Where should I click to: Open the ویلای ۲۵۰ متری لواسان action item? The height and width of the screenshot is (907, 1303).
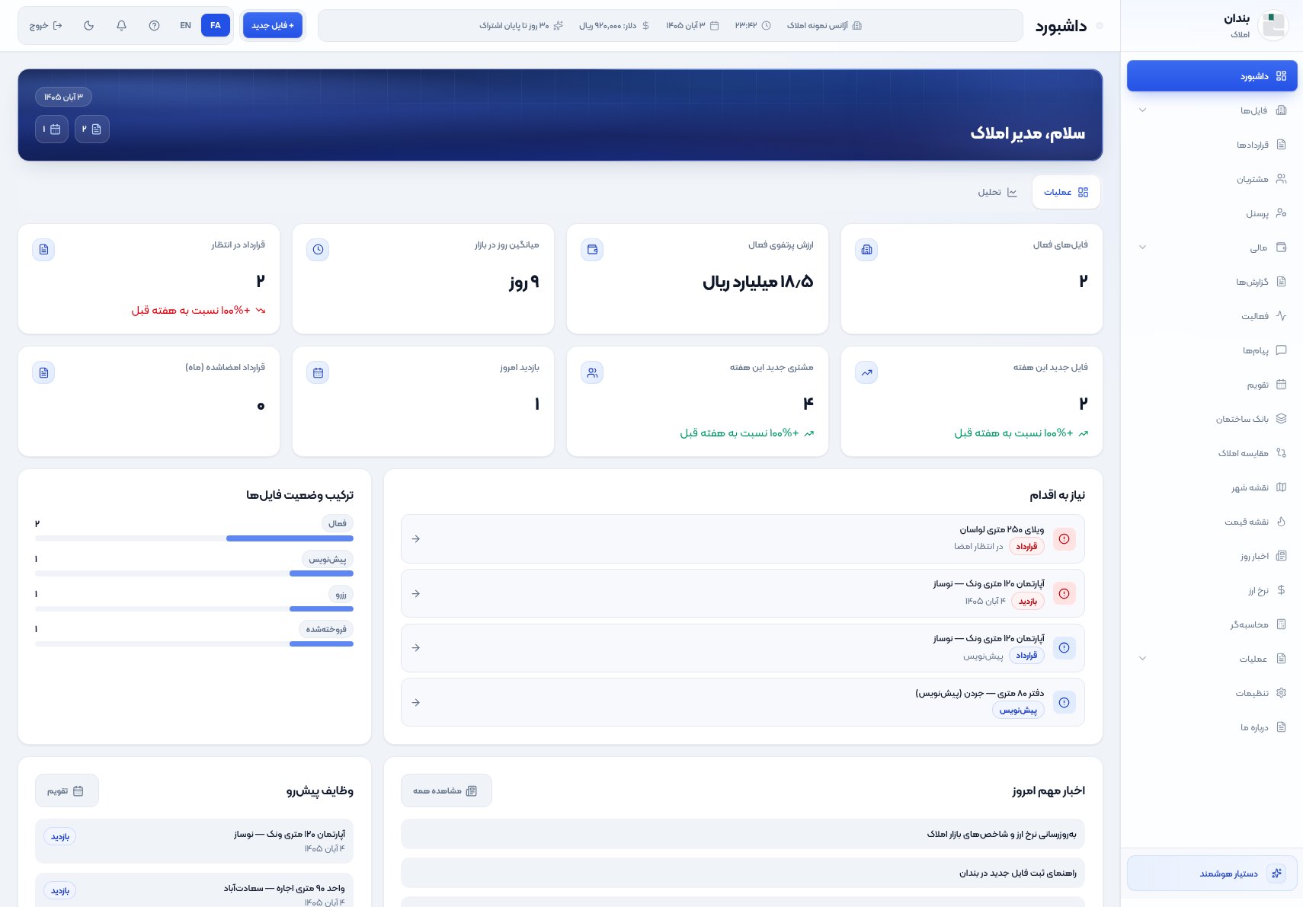743,538
